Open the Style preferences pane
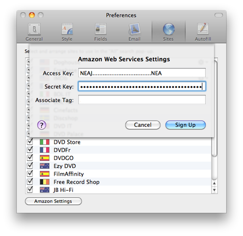Screen dimensions: 243x236 (67, 33)
